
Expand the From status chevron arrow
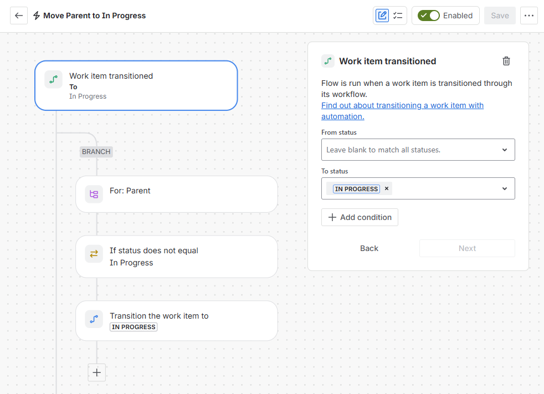coord(505,150)
